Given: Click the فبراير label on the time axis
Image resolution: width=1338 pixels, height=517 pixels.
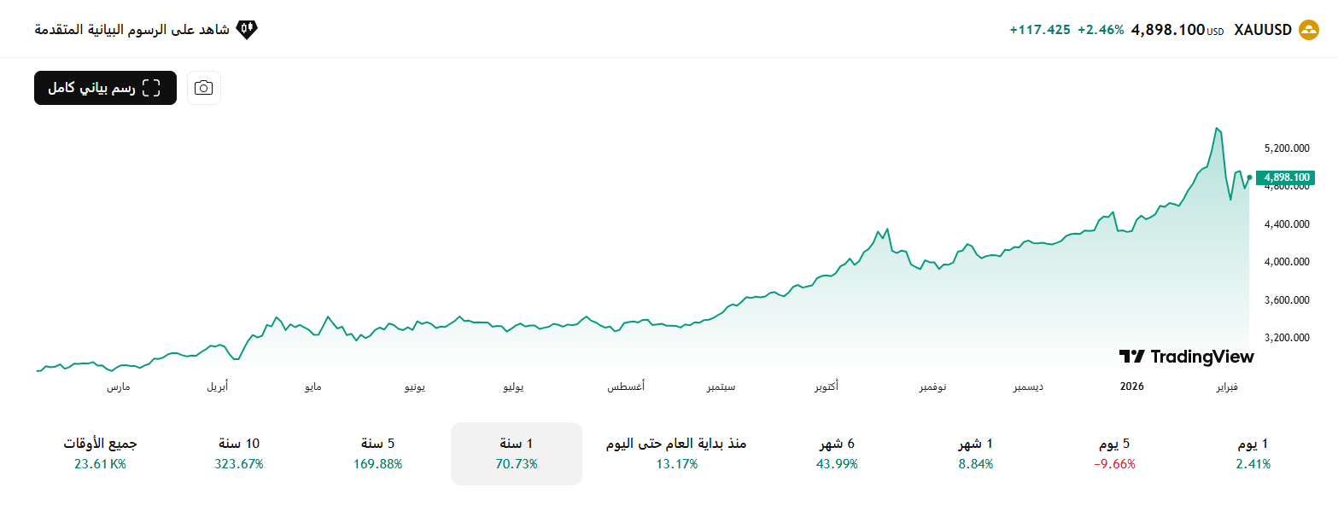Looking at the screenshot, I should pos(1228,386).
